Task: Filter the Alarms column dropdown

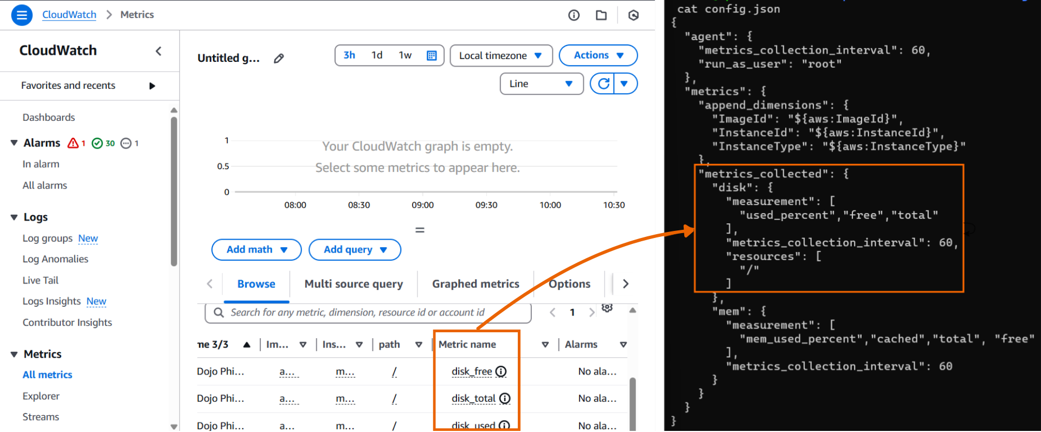Action: 624,345
